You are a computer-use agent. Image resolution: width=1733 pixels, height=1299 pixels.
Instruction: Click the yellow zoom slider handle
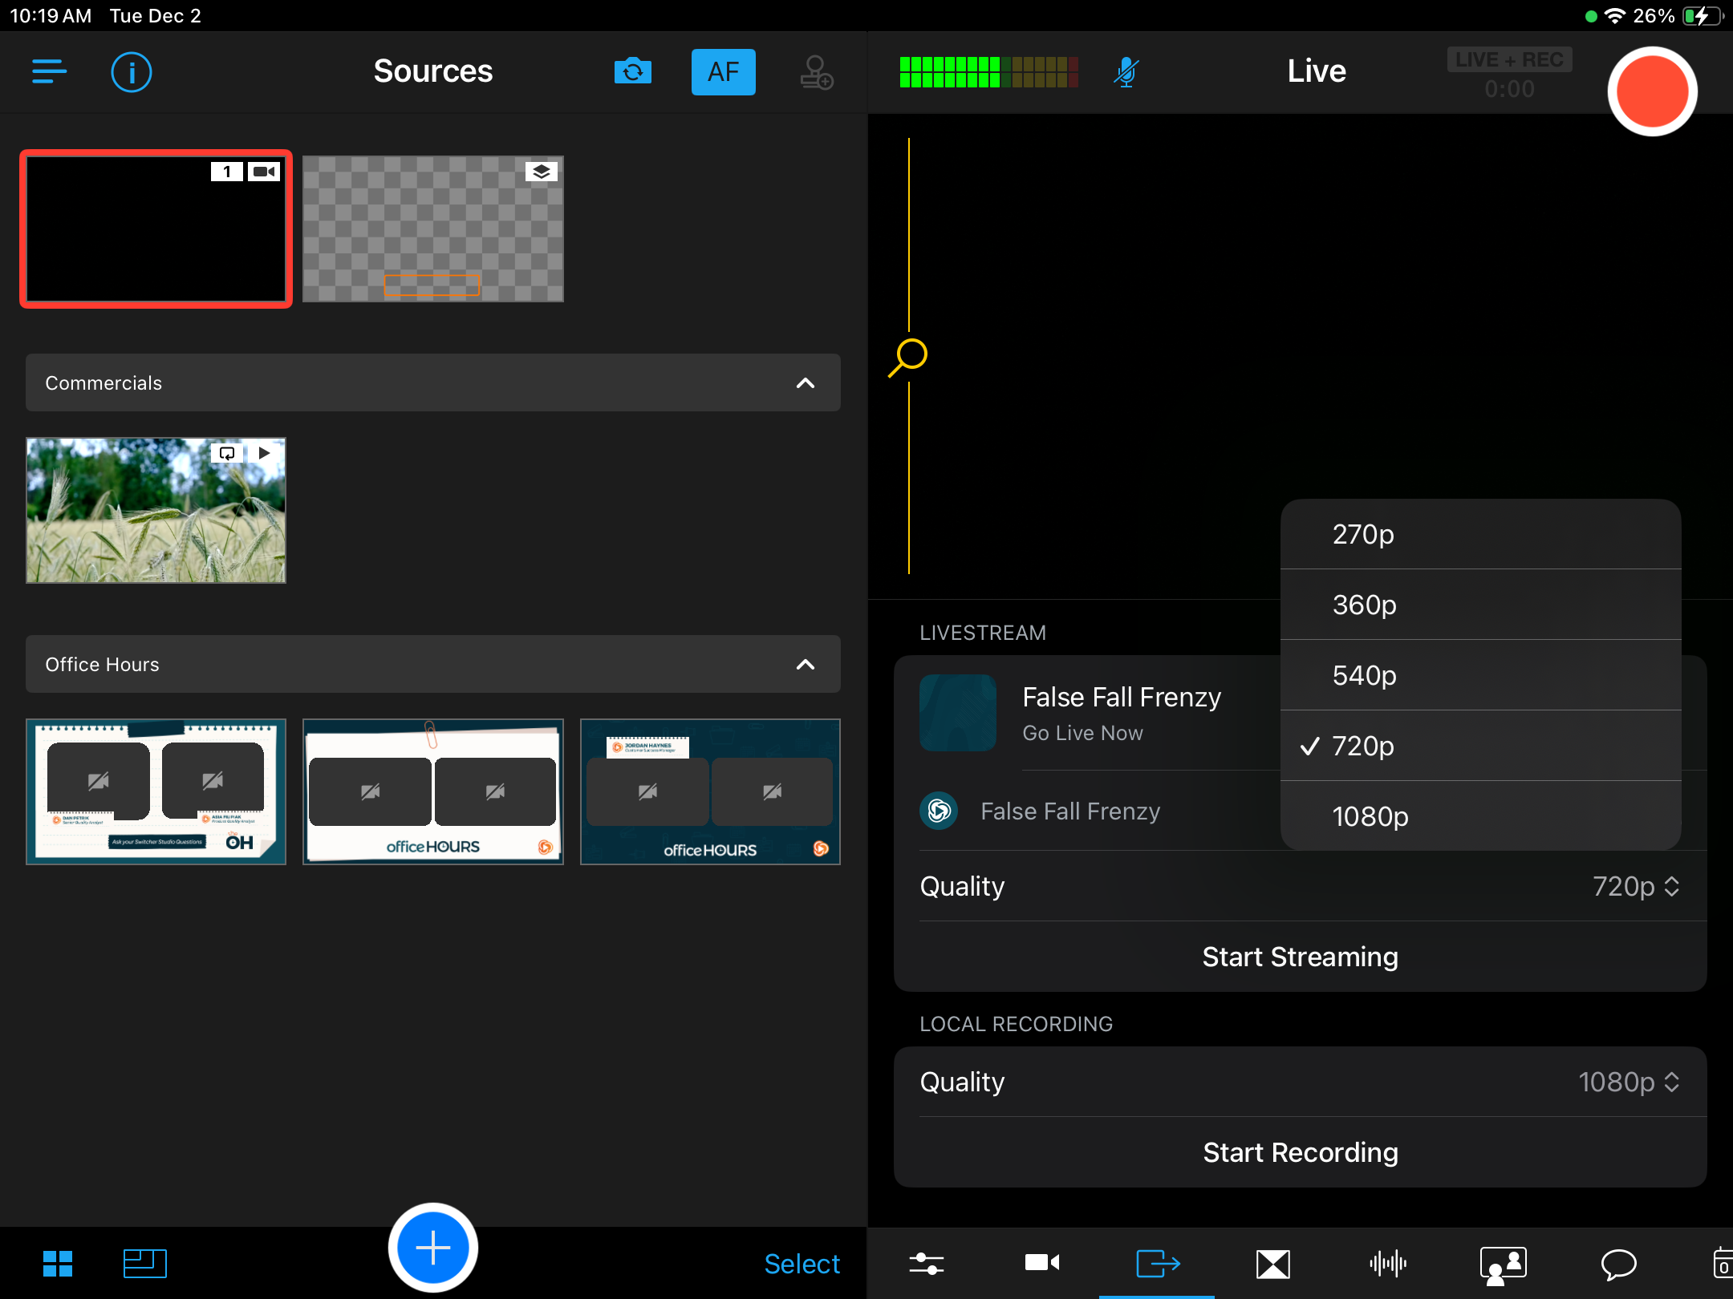[x=910, y=354]
